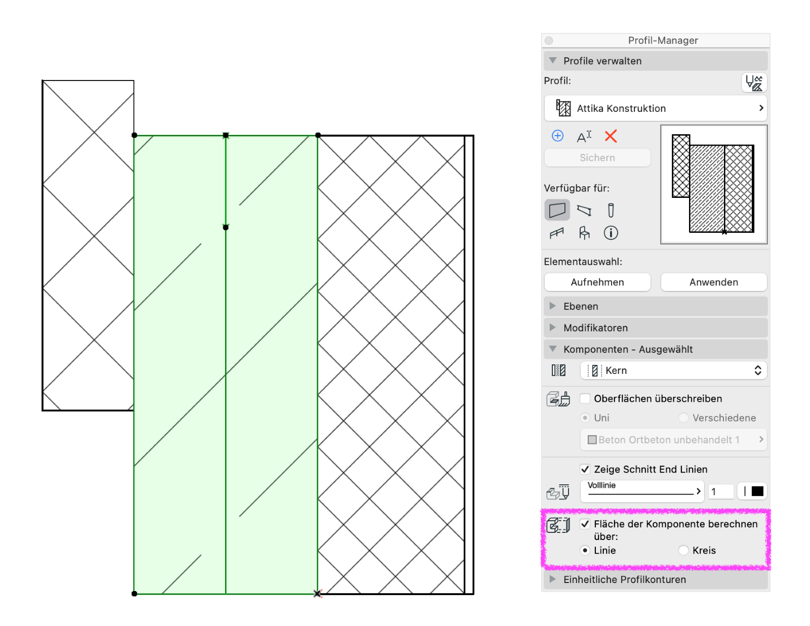
Task: Click the Sichern button
Action: 597,157
